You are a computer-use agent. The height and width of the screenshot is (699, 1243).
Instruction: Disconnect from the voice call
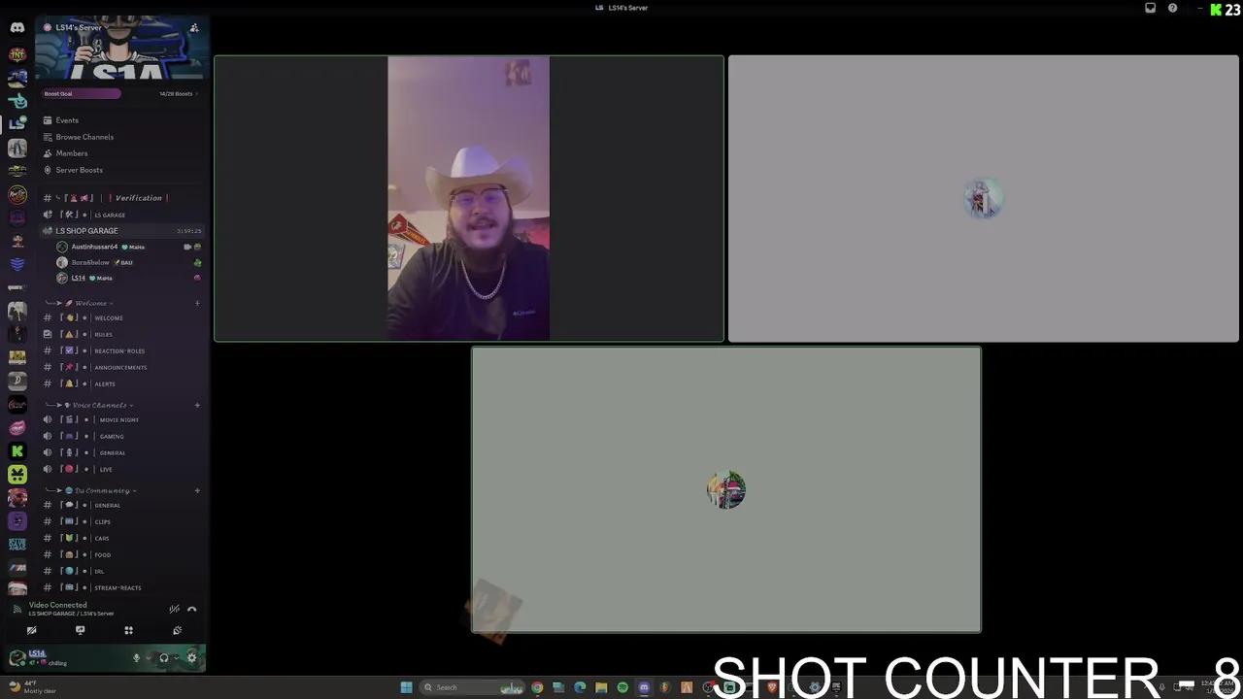191,609
